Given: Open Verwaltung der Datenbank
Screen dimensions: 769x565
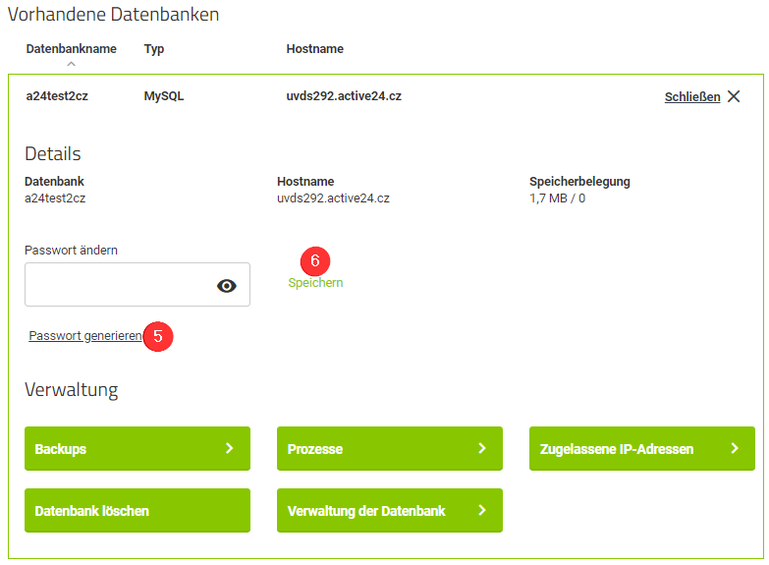Looking at the screenshot, I should [389, 511].
